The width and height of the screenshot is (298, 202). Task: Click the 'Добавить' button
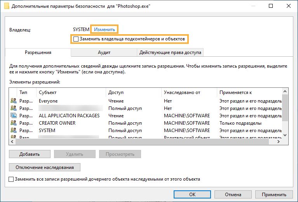tap(30, 154)
